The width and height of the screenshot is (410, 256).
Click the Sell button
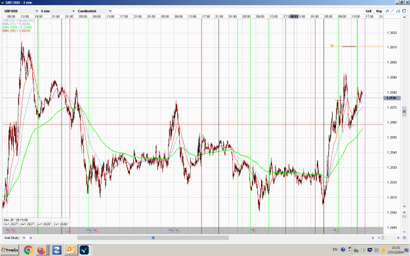click(369, 11)
